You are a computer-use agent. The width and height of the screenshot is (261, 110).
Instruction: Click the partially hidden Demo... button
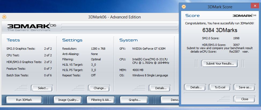point(170,100)
